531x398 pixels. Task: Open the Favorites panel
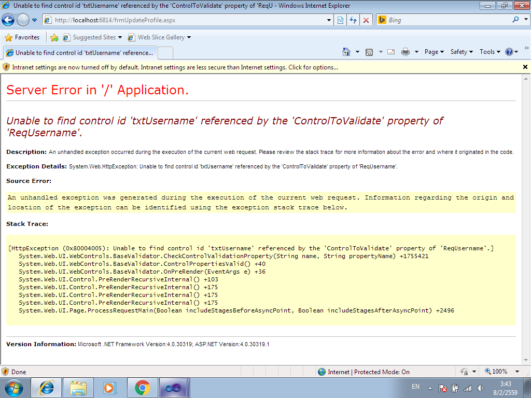tap(22, 37)
